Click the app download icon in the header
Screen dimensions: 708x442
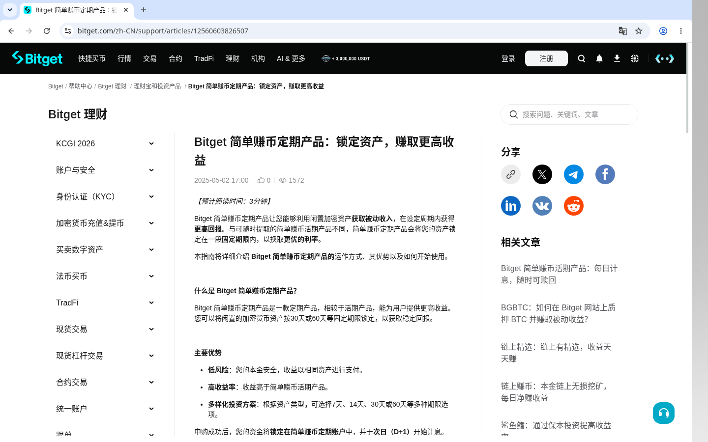617,58
